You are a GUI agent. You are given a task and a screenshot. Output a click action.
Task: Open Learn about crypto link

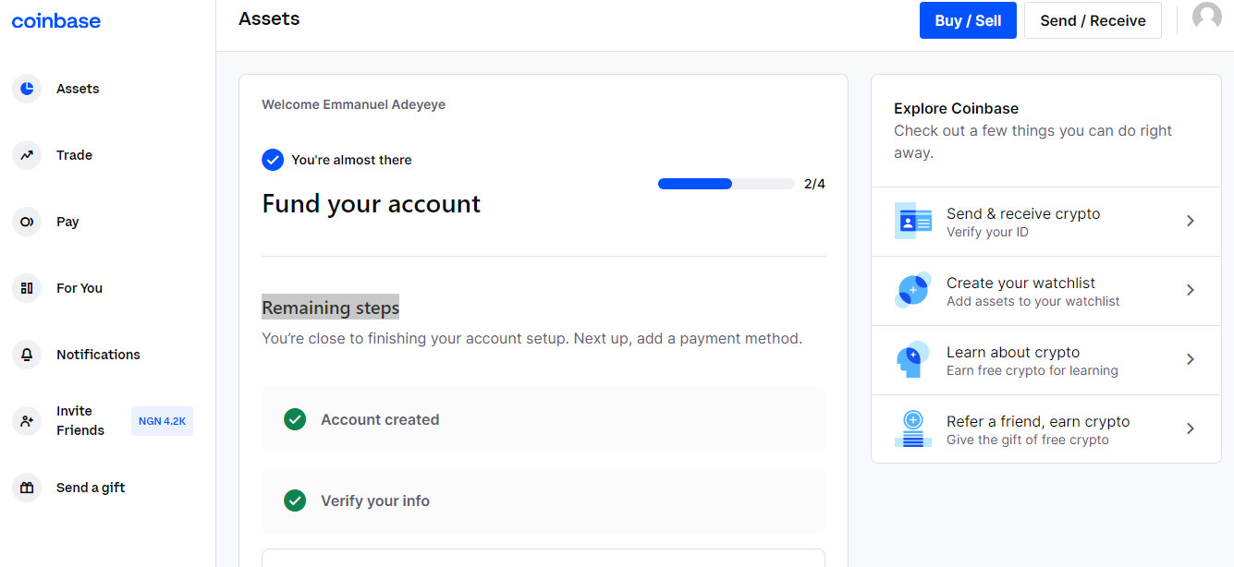click(1046, 360)
